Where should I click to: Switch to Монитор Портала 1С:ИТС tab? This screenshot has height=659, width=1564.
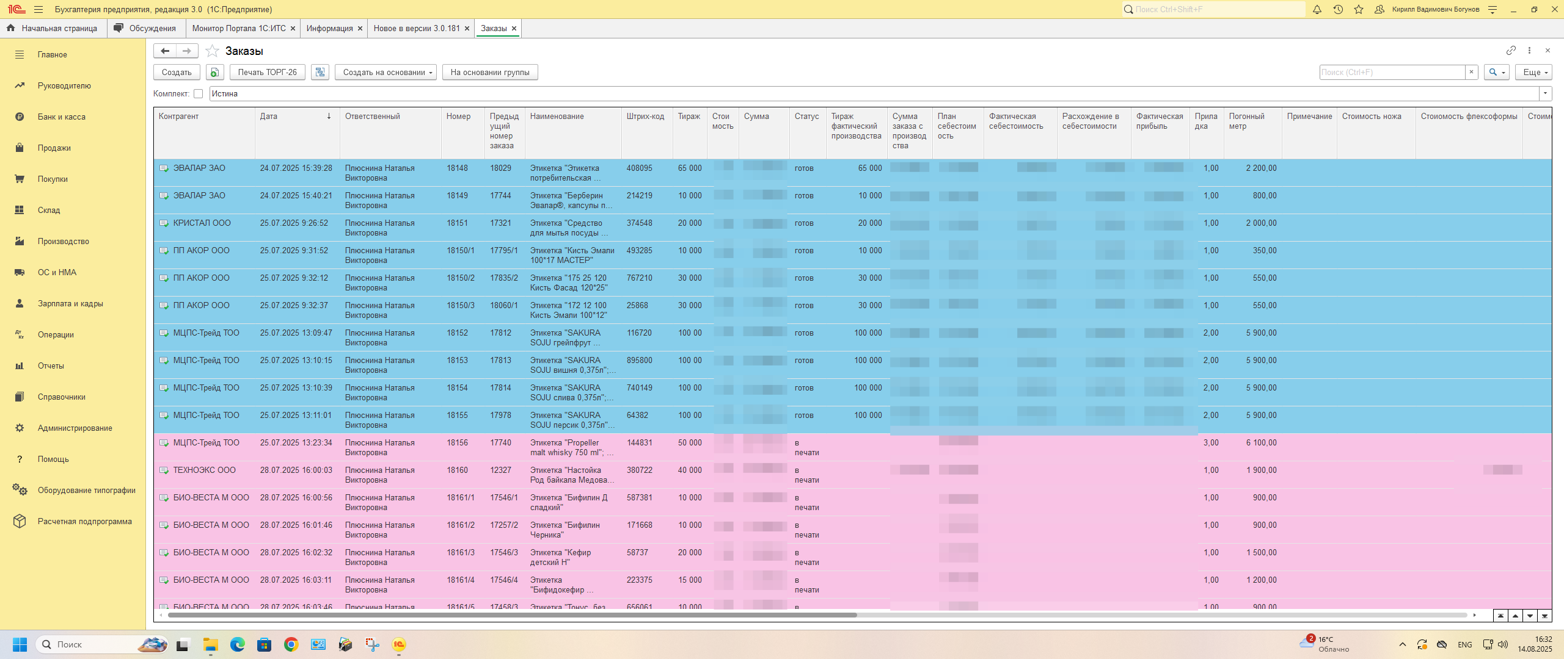coord(239,28)
